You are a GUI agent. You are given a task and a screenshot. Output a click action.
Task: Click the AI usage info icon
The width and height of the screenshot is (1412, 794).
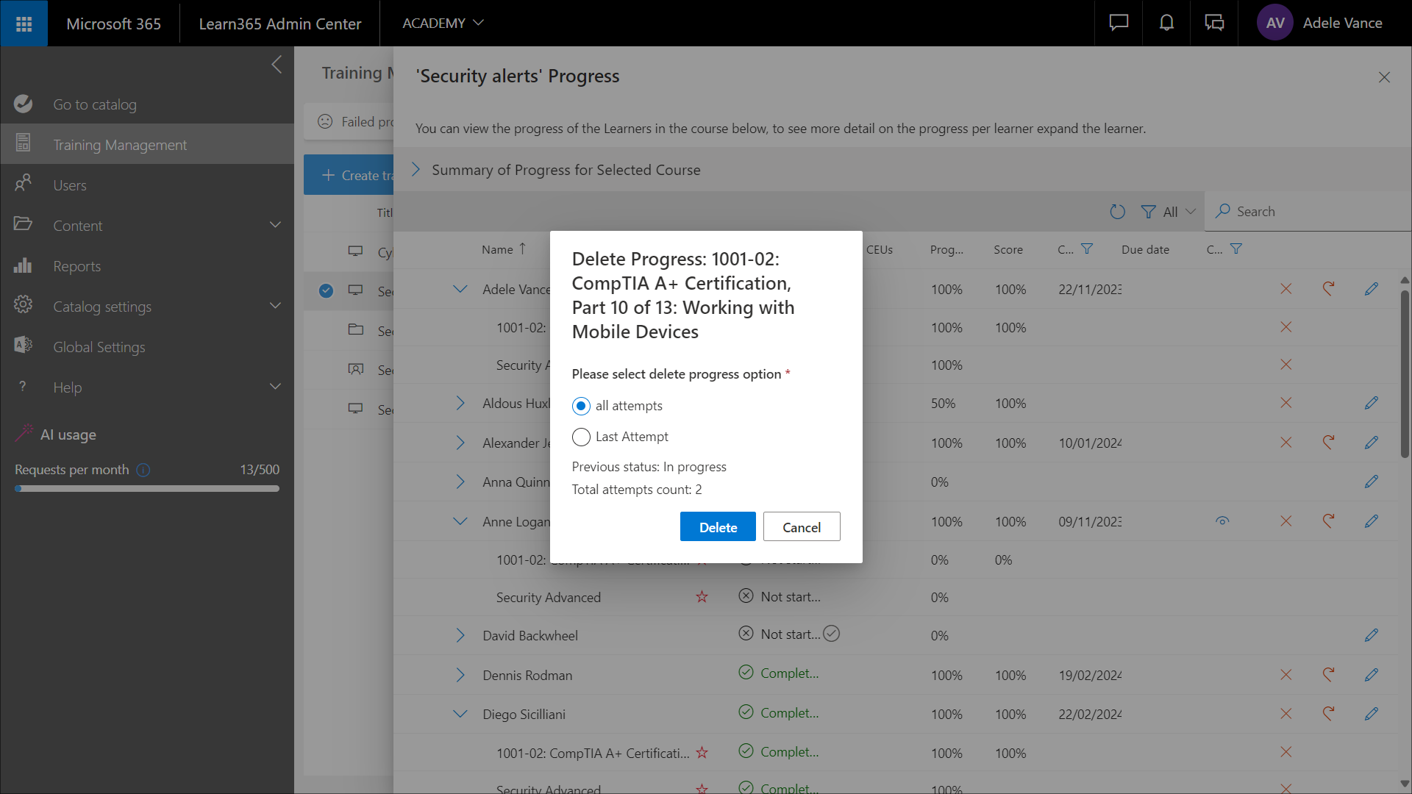pyautogui.click(x=143, y=470)
